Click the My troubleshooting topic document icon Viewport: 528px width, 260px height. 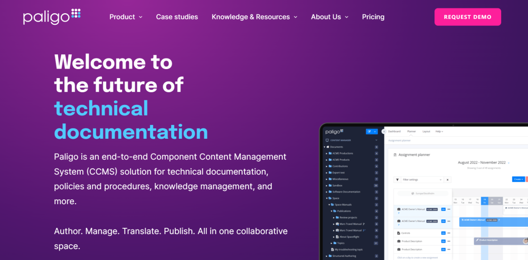point(333,249)
